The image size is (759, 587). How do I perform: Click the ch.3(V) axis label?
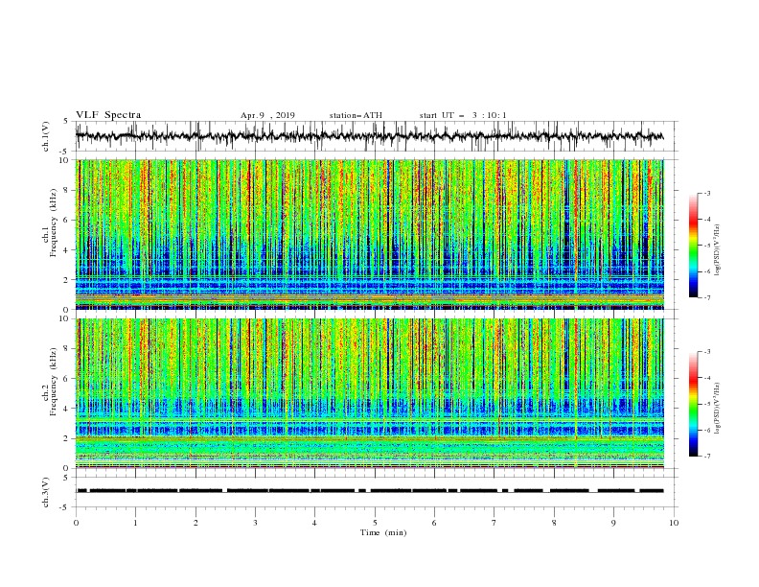[x=46, y=492]
